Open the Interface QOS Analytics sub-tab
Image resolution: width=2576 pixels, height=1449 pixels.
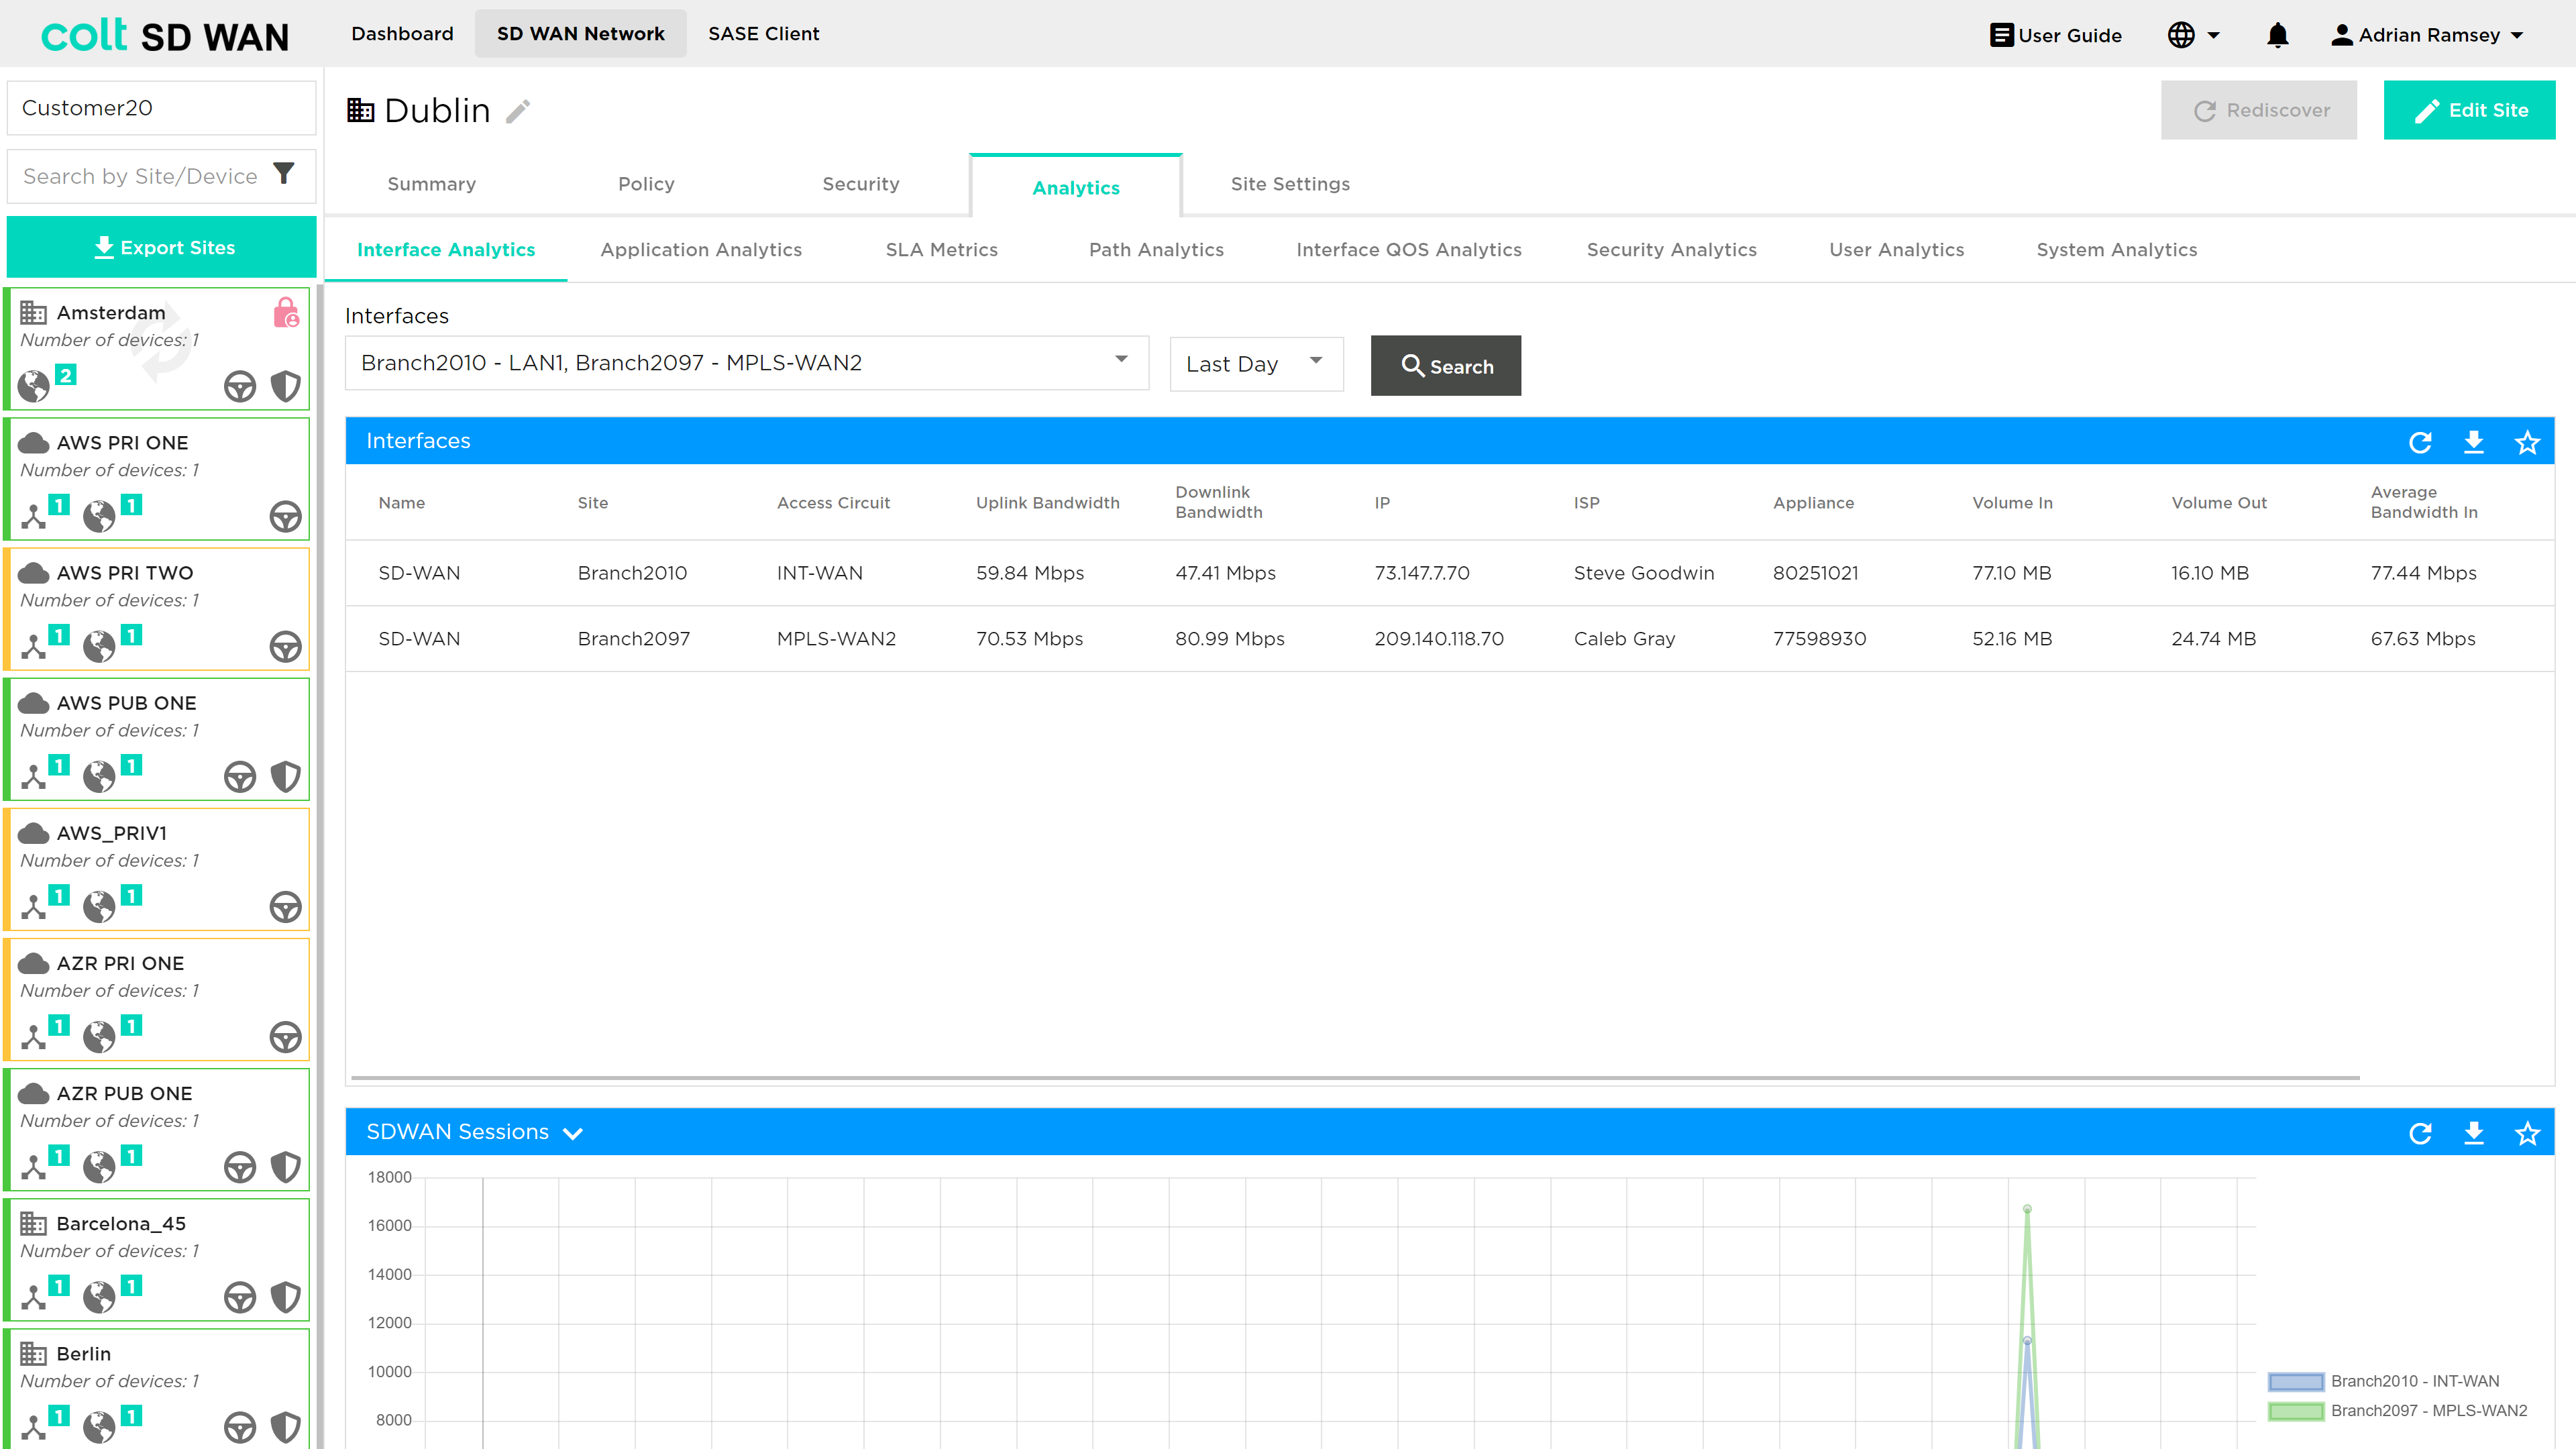tap(1408, 250)
